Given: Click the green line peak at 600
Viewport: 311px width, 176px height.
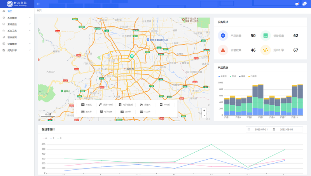Looking at the screenshot, I should (x=211, y=145).
